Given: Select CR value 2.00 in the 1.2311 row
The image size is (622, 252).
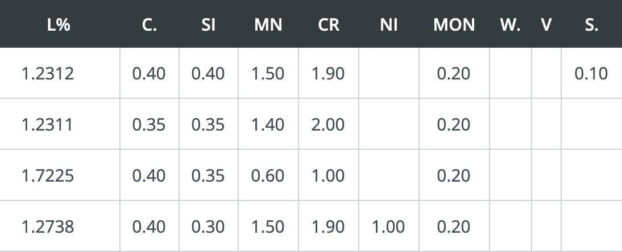Looking at the screenshot, I should 328,125.
